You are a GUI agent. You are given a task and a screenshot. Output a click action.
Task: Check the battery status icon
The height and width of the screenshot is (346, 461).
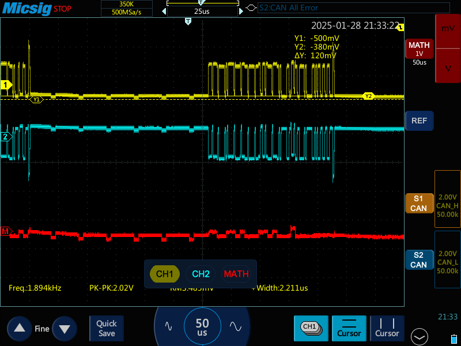tap(454, 339)
